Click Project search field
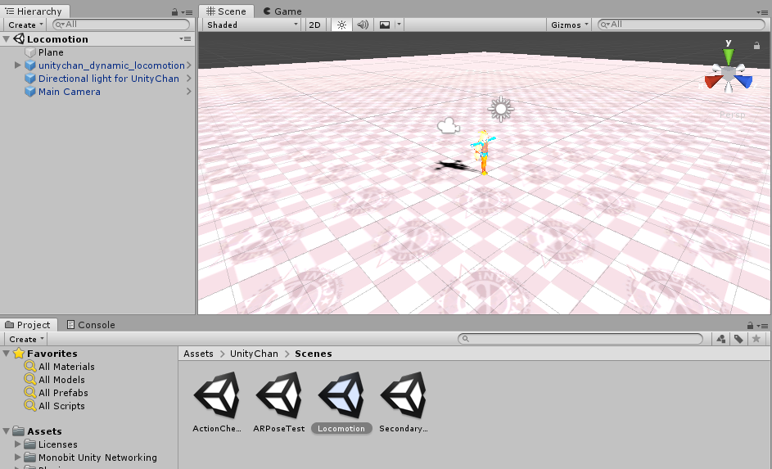The width and height of the screenshot is (772, 469). tap(580, 339)
